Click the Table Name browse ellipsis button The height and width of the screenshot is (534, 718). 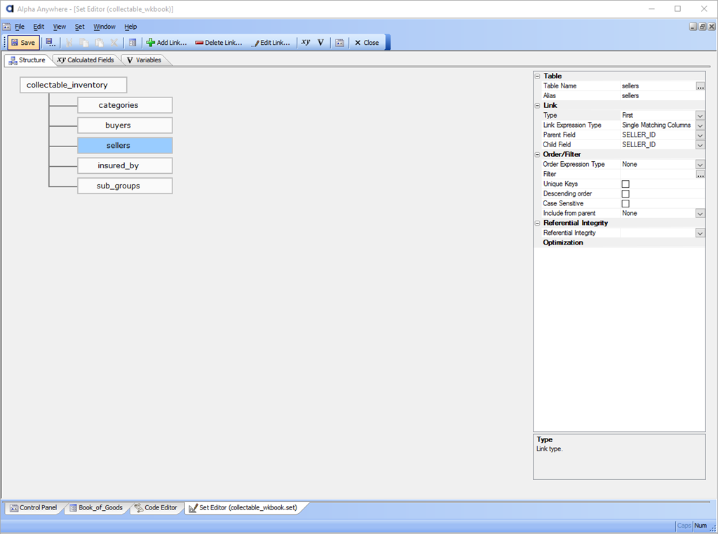click(700, 86)
